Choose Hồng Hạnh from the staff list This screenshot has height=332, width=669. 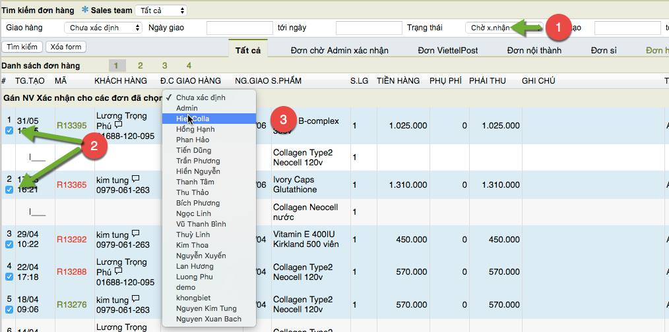point(195,129)
